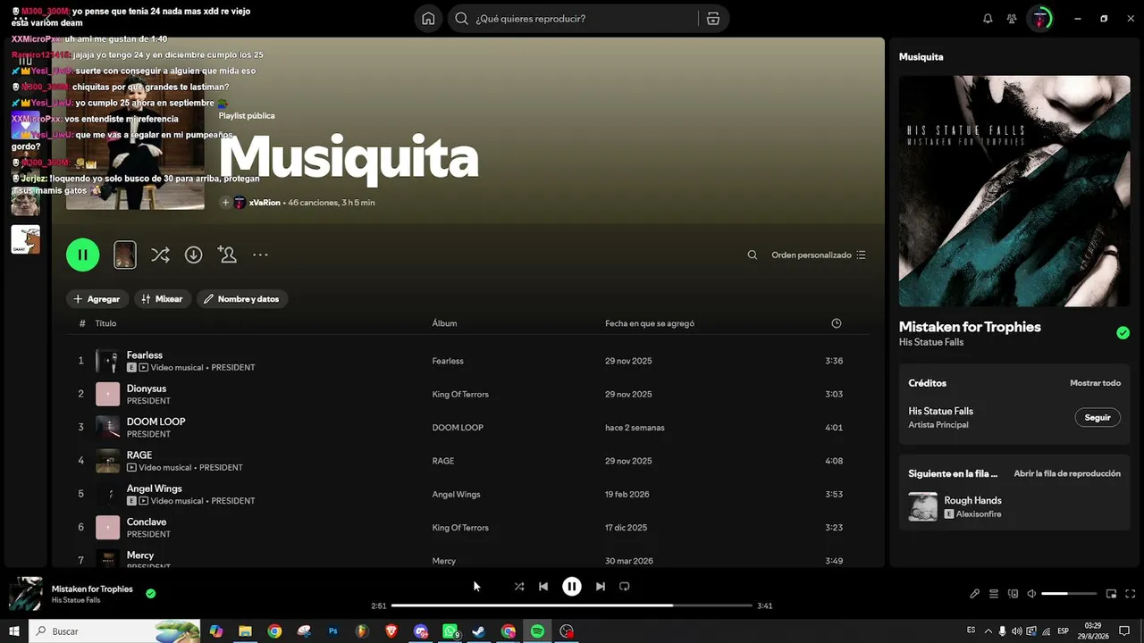
Task: Open the play queue icon
Action: [x=994, y=594]
